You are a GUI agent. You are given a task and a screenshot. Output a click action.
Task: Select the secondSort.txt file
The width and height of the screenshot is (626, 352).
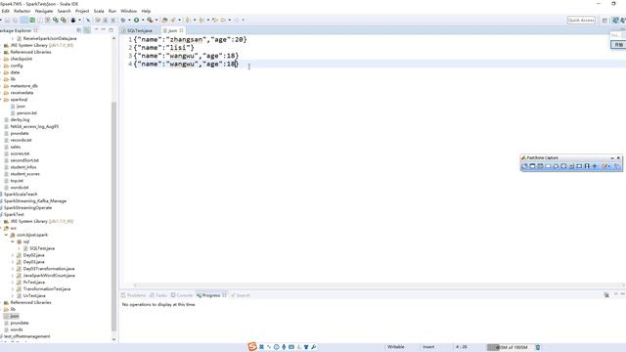24,160
